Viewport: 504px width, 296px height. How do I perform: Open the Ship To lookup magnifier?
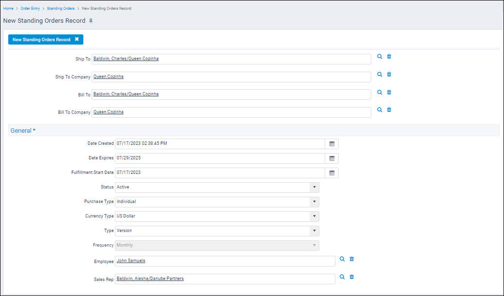tap(379, 56)
